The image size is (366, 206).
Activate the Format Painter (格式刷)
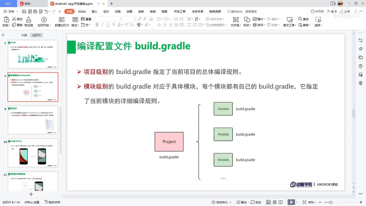click(x=29, y=22)
